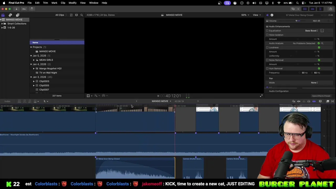Viewport: 336px width, 189px height.
Task: Enable the Equalization checkbox
Action: [x=267, y=31]
